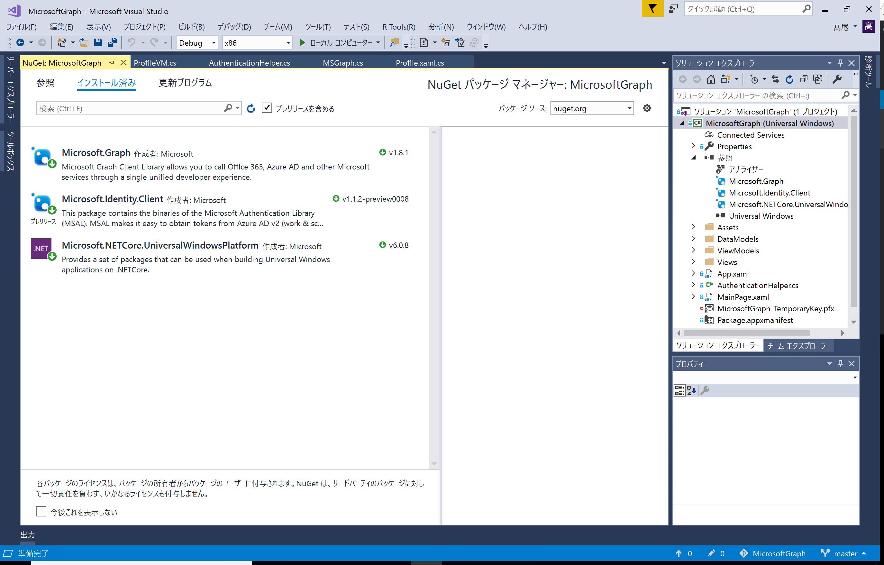Click the search magnifier in package search
The width and height of the screenshot is (884, 565).
[228, 108]
